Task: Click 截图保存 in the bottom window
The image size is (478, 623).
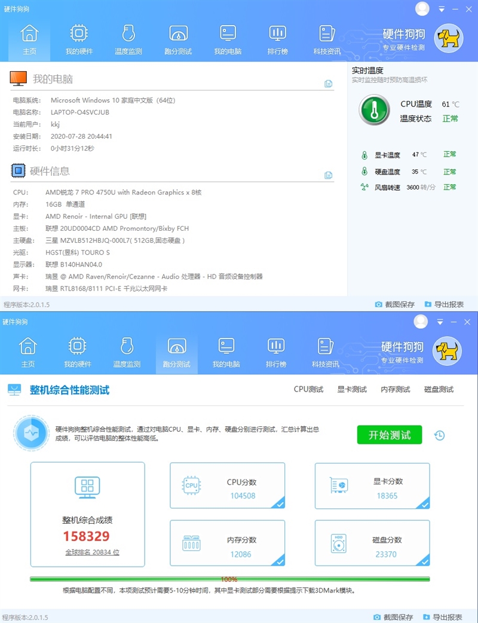Action: pos(393,617)
